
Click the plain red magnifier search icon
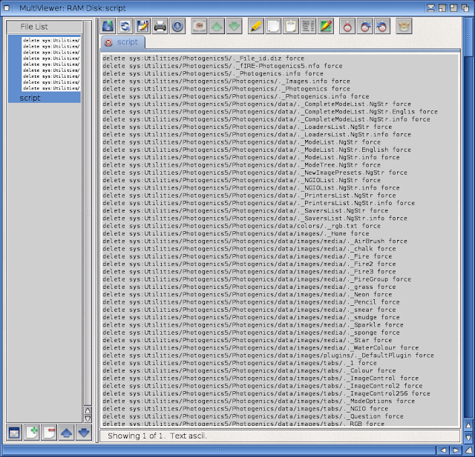pos(347,27)
